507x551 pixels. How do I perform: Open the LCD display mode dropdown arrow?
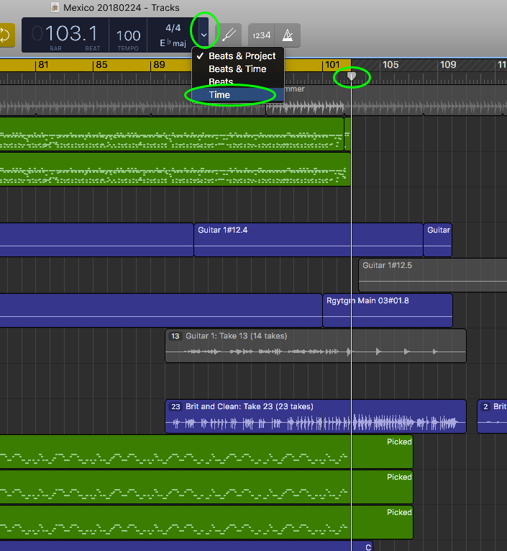click(204, 35)
